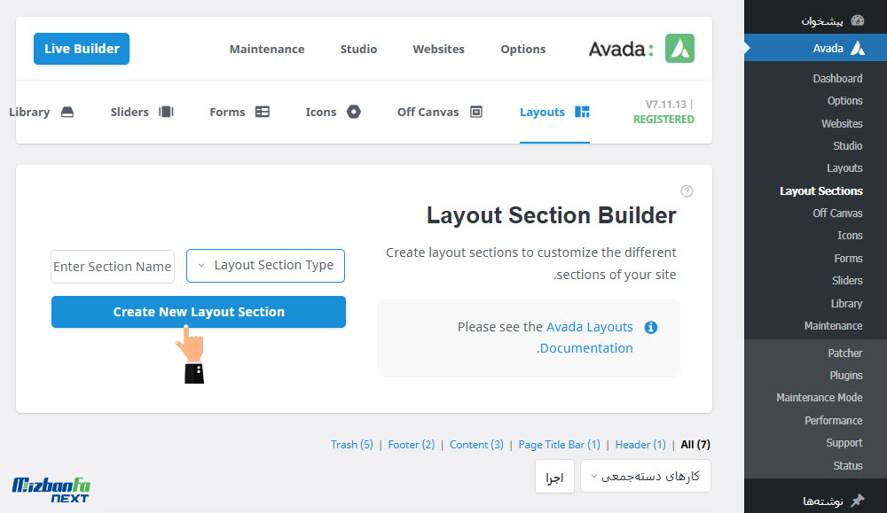Open Studio in the Avada sidebar
Viewport: 887px width, 513px height.
(x=847, y=146)
